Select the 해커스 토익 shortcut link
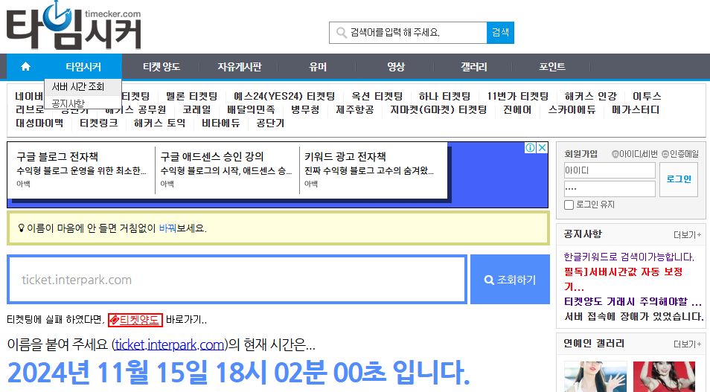710x392 pixels. click(159, 123)
